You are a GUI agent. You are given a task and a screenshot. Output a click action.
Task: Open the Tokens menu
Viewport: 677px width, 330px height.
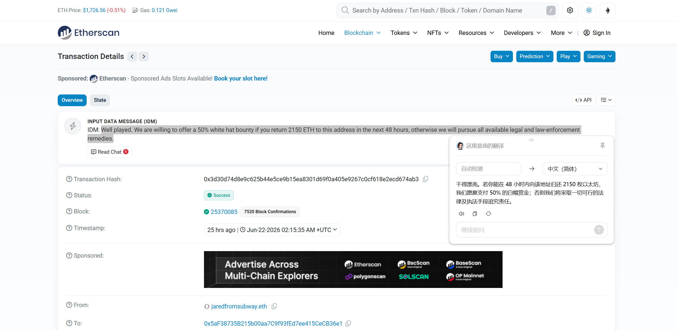404,33
